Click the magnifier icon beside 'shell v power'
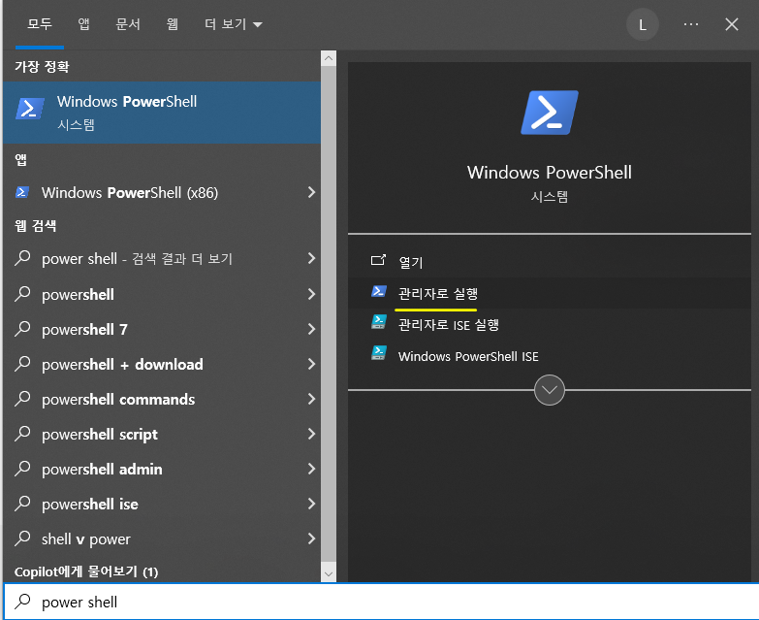Viewport: 759px width, 620px height. pyautogui.click(x=22, y=538)
